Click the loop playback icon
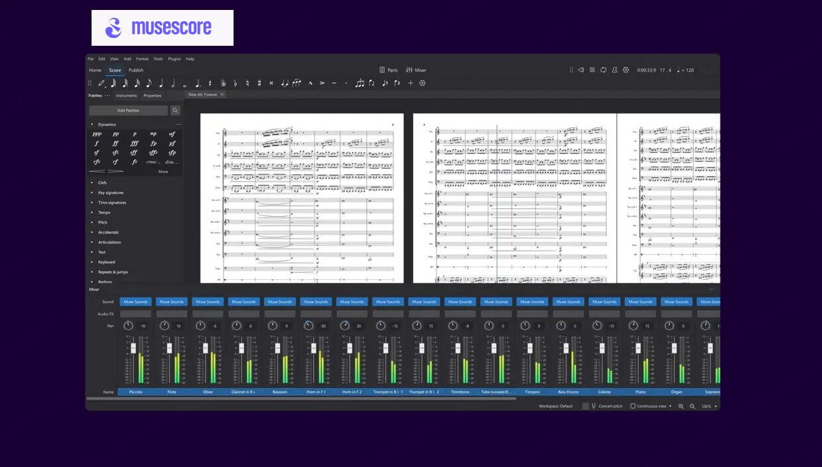822x467 pixels. pos(604,70)
